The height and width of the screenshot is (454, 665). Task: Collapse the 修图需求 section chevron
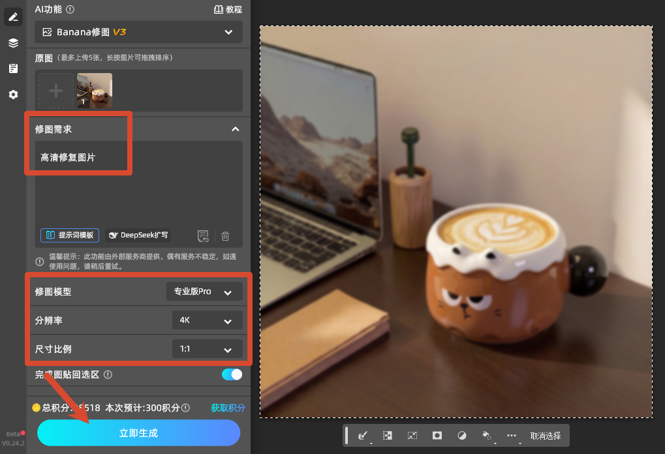click(236, 129)
